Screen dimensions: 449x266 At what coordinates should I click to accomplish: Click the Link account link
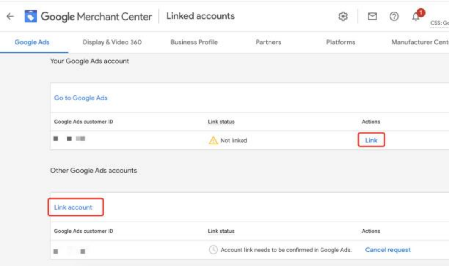tap(74, 207)
